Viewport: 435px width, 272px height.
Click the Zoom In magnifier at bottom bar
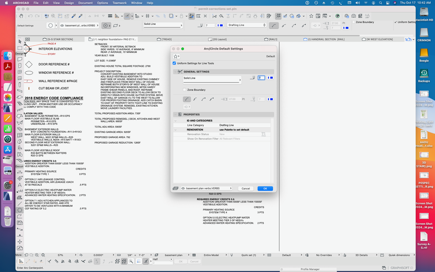point(37,255)
